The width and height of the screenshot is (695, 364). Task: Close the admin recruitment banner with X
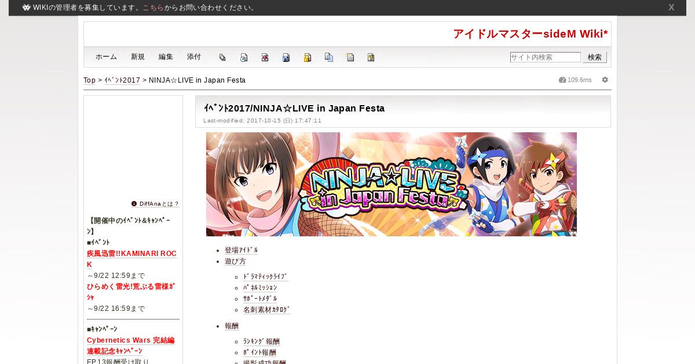[x=671, y=8]
